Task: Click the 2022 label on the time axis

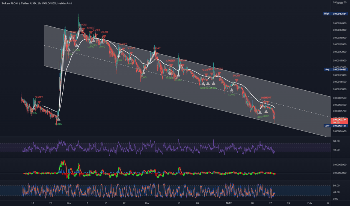Action: (x=229, y=203)
